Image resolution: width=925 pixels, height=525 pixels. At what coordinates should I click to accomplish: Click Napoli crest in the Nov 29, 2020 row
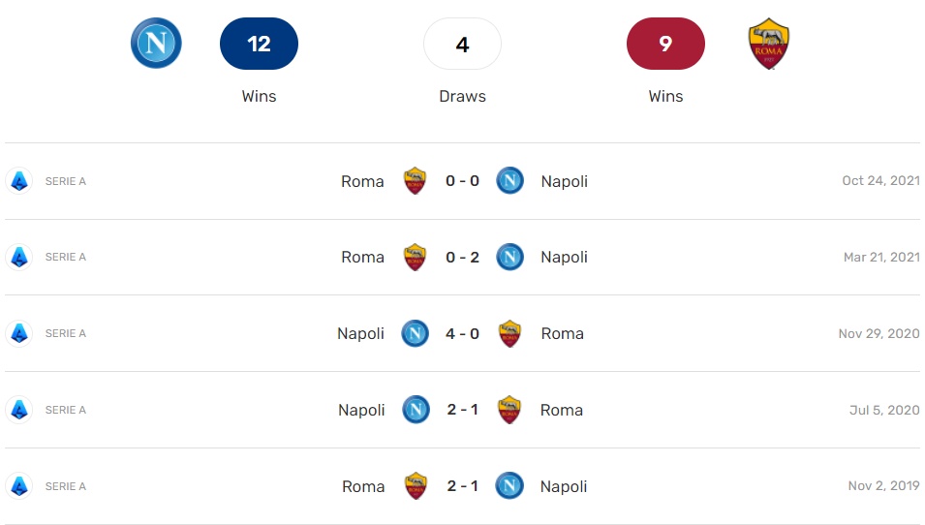415,333
